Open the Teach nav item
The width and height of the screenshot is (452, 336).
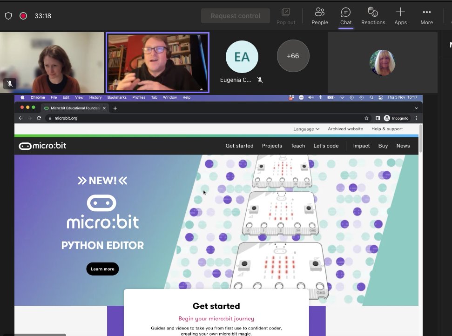tap(298, 146)
